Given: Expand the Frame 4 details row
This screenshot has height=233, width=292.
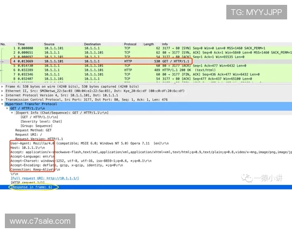Looking at the screenshot, I should click(x=2, y=86).
